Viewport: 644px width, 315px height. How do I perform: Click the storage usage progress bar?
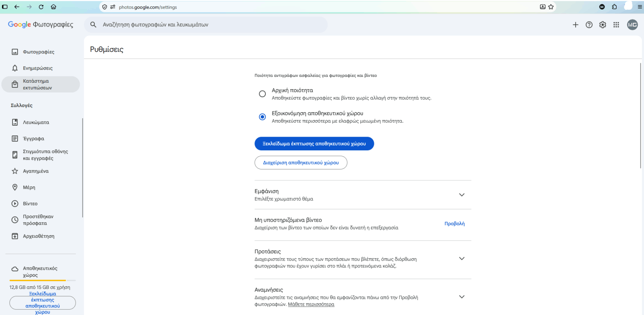pos(43,280)
